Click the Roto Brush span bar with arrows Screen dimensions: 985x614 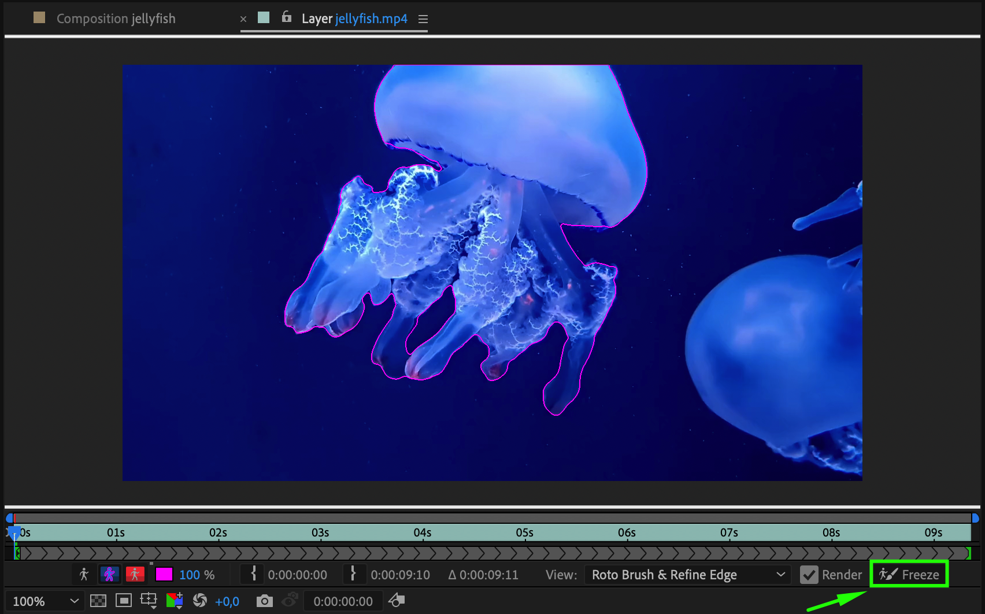492,553
